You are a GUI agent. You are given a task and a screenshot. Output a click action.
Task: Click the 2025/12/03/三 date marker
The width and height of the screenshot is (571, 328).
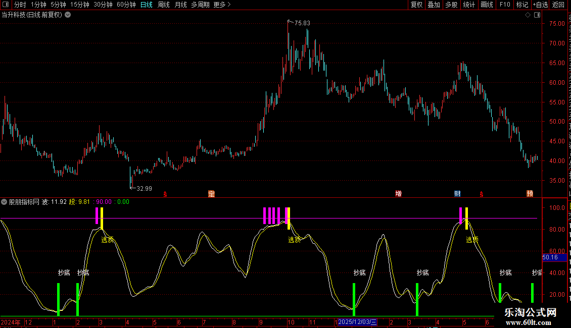[x=358, y=322]
